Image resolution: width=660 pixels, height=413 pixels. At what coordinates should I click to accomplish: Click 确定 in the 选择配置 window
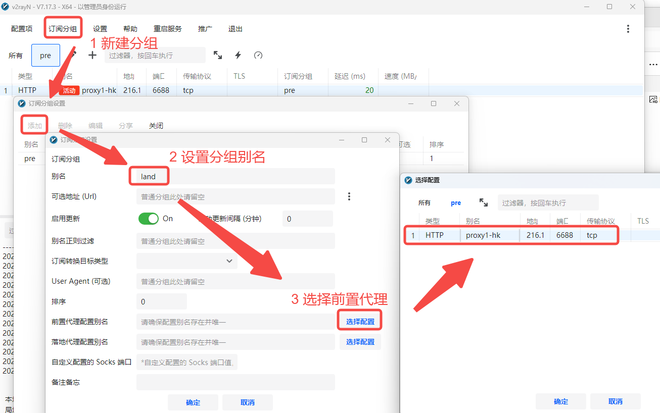pos(561,401)
